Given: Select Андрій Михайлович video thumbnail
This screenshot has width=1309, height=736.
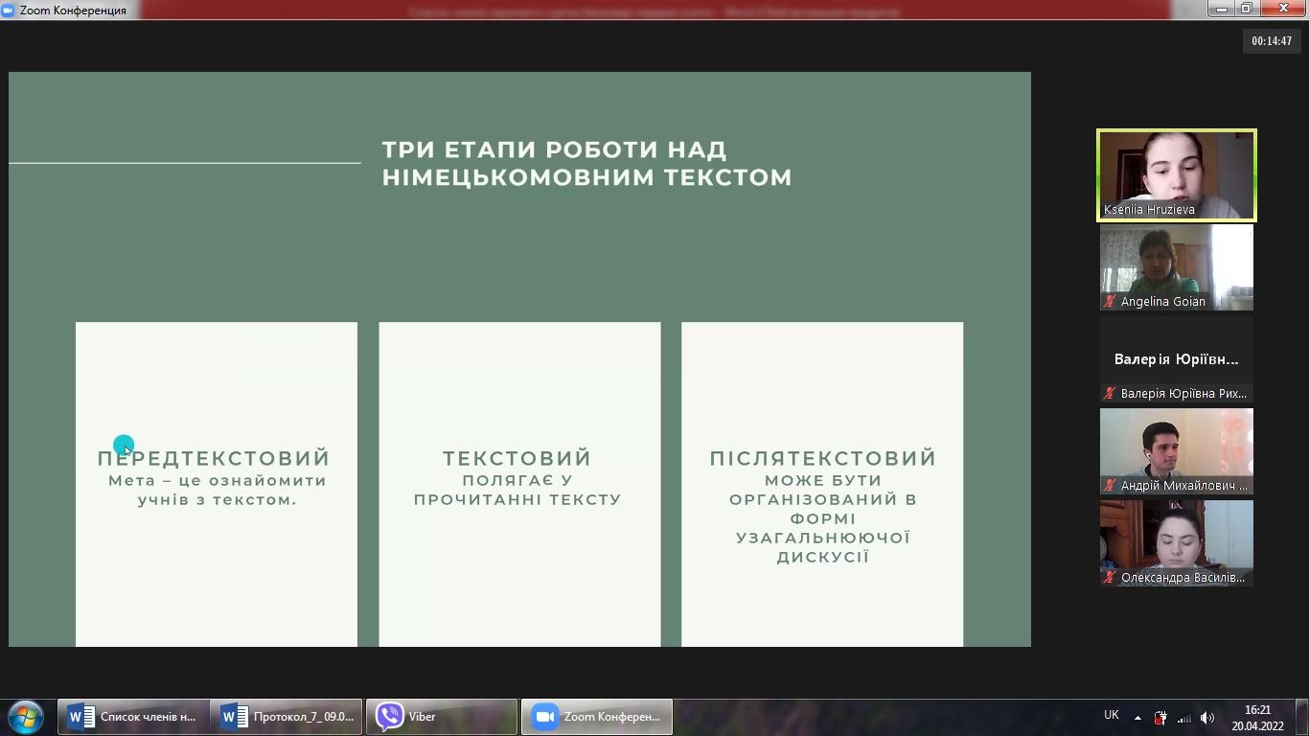Looking at the screenshot, I should [x=1177, y=451].
